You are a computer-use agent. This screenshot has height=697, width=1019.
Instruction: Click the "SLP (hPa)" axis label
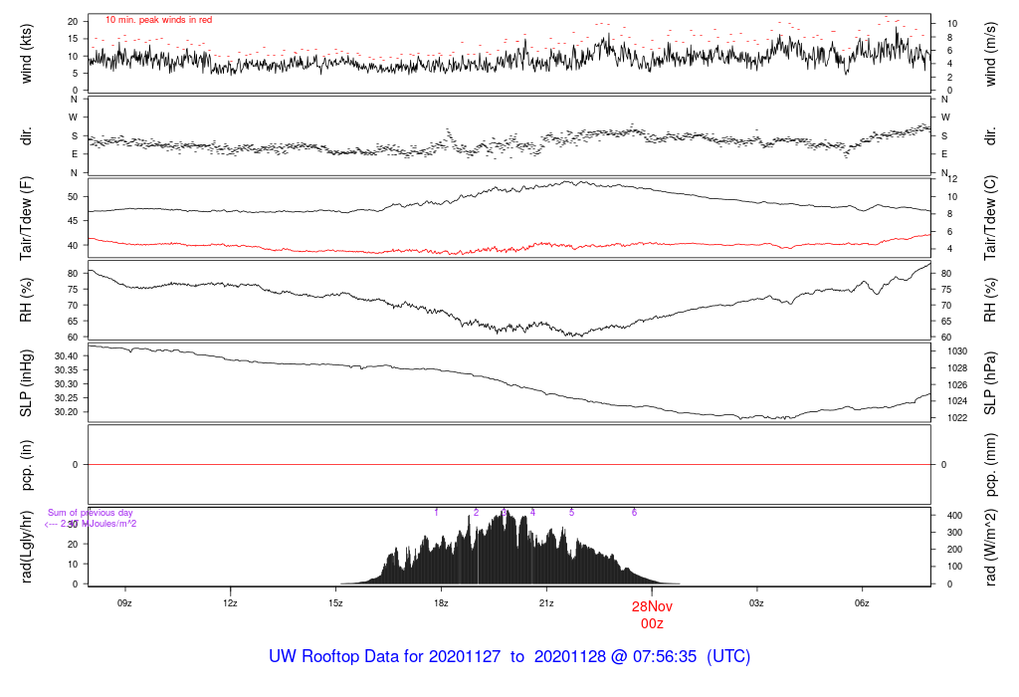tap(990, 383)
